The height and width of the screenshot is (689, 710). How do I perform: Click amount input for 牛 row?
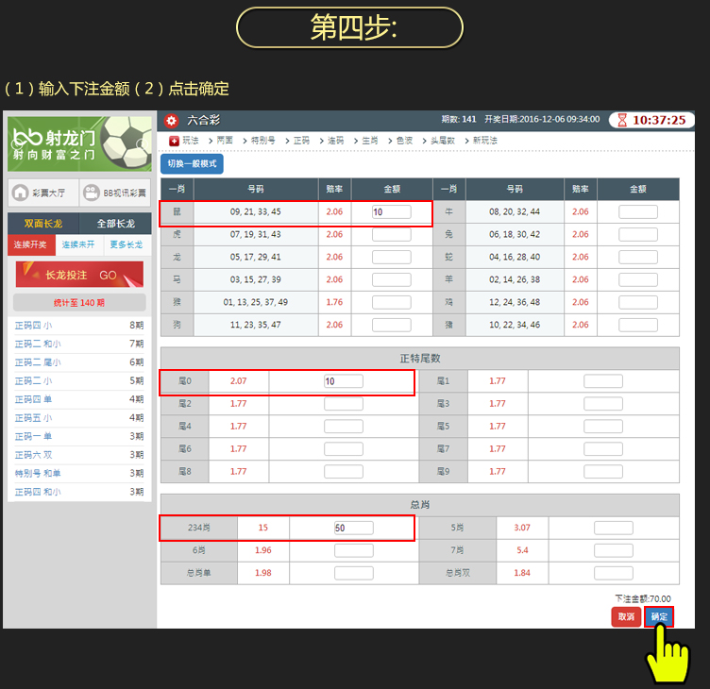pyautogui.click(x=638, y=212)
